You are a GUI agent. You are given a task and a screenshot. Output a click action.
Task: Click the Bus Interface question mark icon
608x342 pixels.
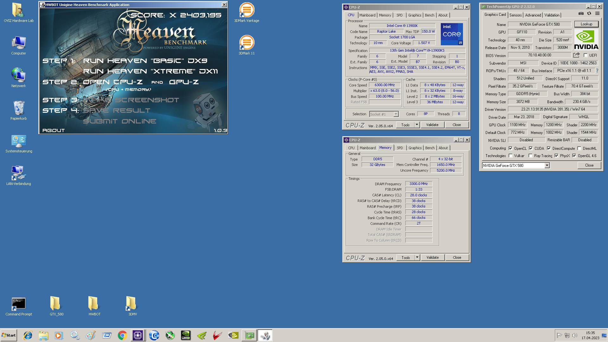(597, 71)
